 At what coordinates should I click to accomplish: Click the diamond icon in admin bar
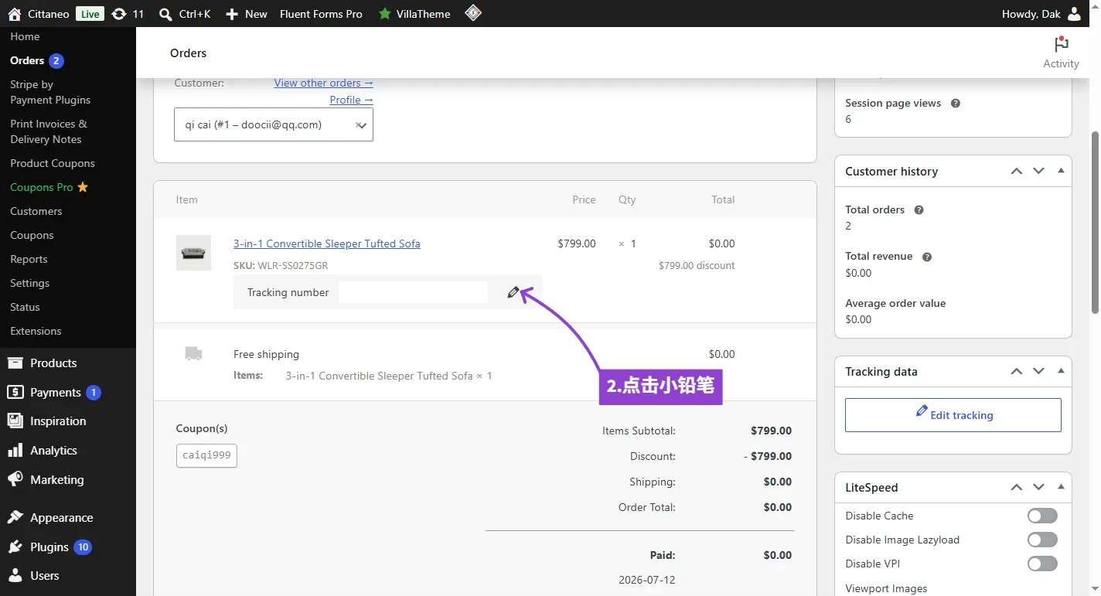473,13
